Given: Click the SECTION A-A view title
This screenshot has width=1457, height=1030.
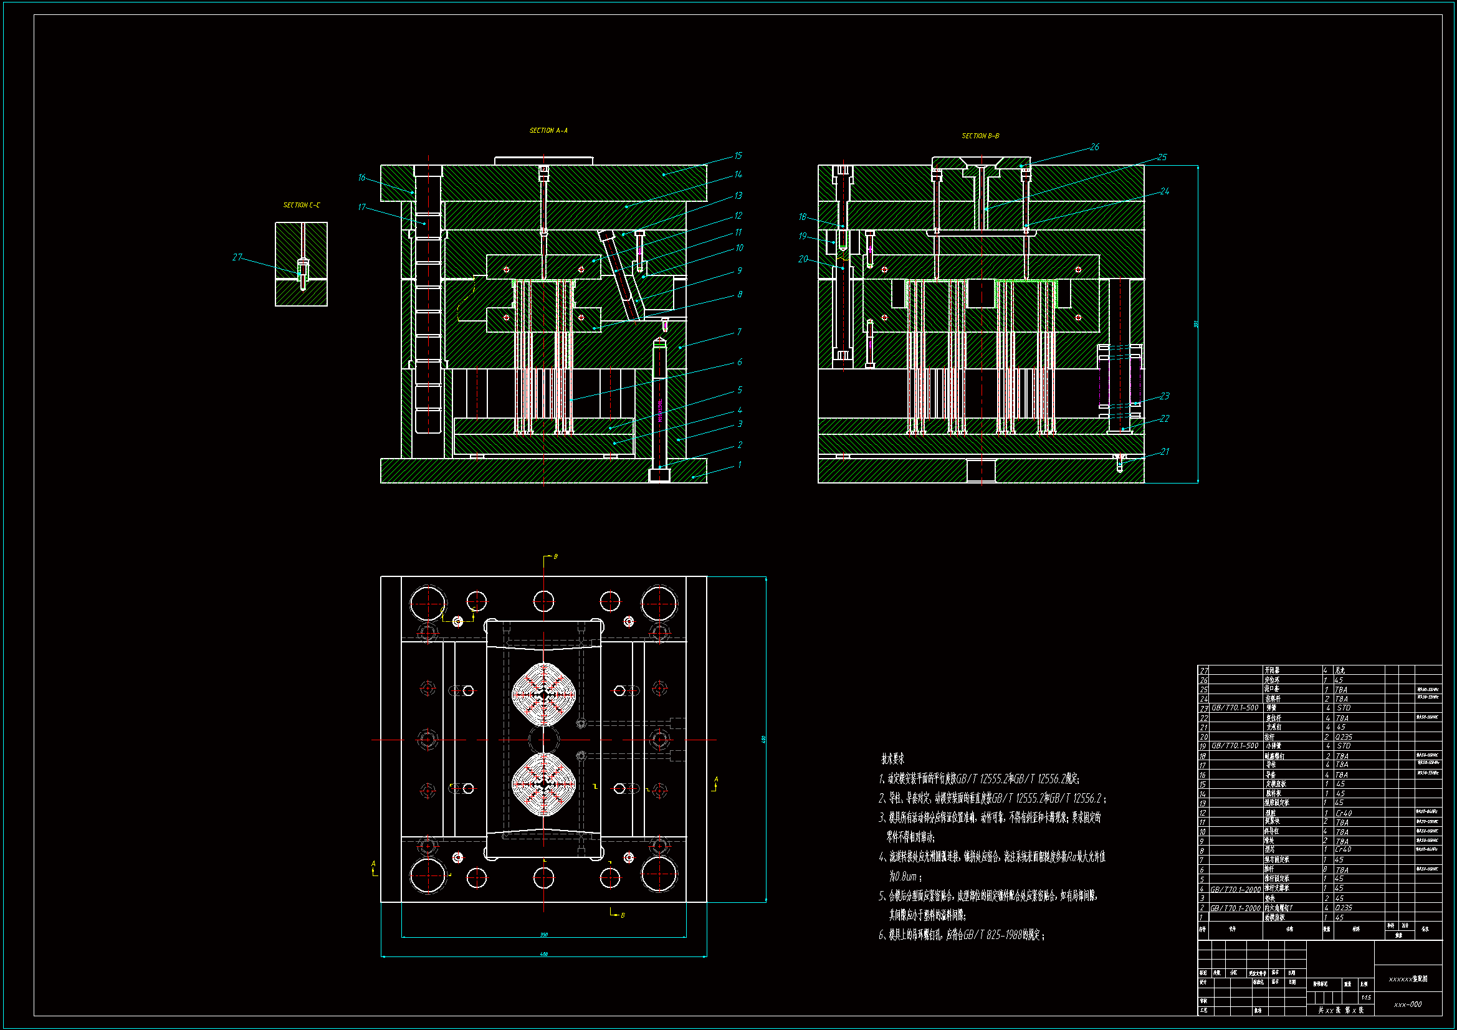Looking at the screenshot, I should click(x=548, y=130).
